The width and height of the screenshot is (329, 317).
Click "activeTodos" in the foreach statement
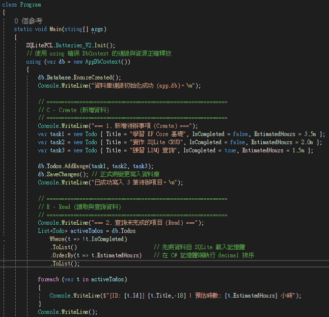pos(107,279)
